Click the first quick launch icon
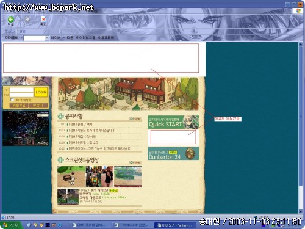 (29, 225)
